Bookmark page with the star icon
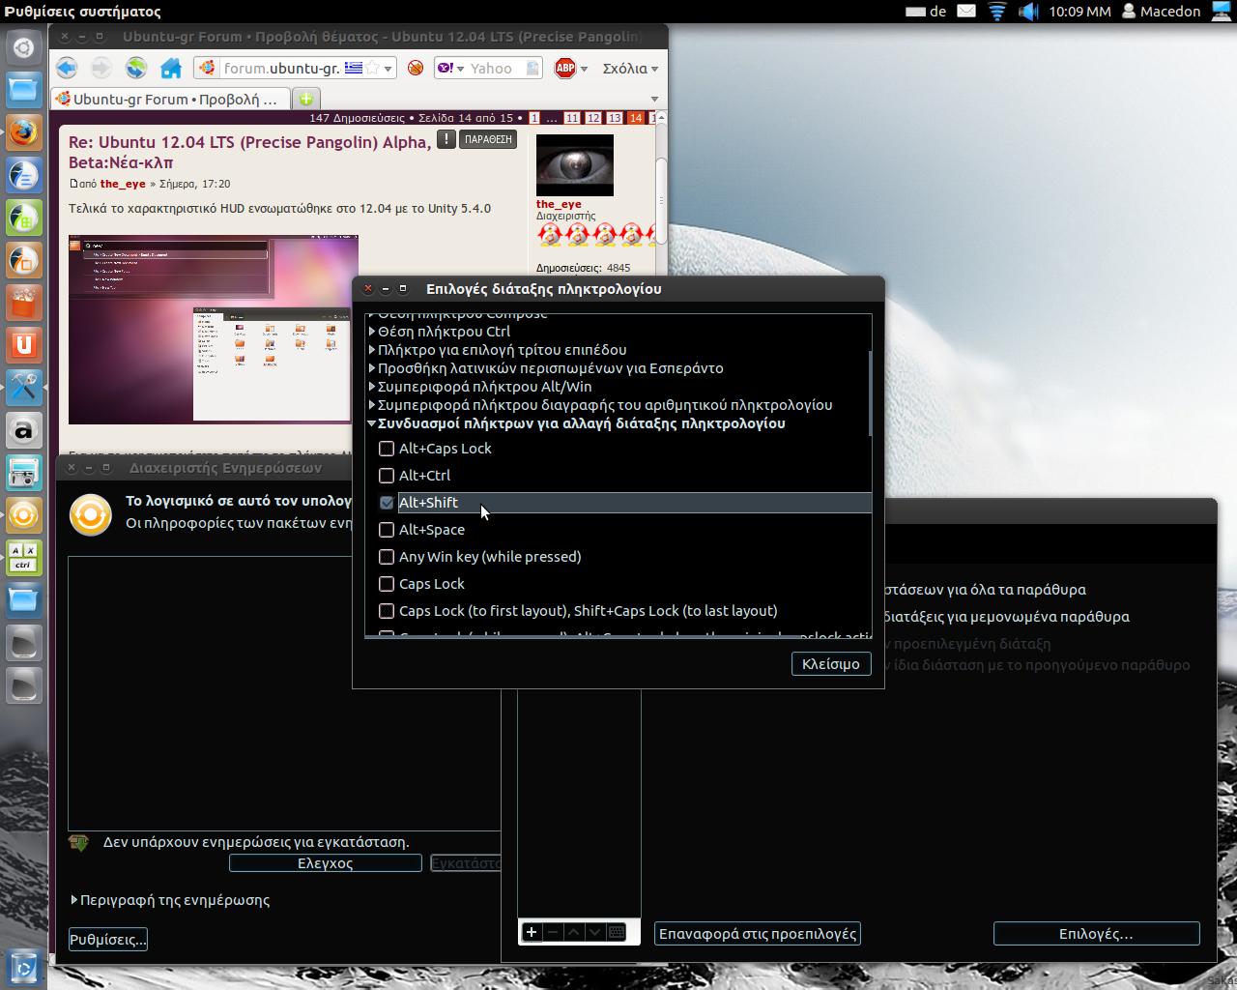The image size is (1237, 990). point(372,68)
